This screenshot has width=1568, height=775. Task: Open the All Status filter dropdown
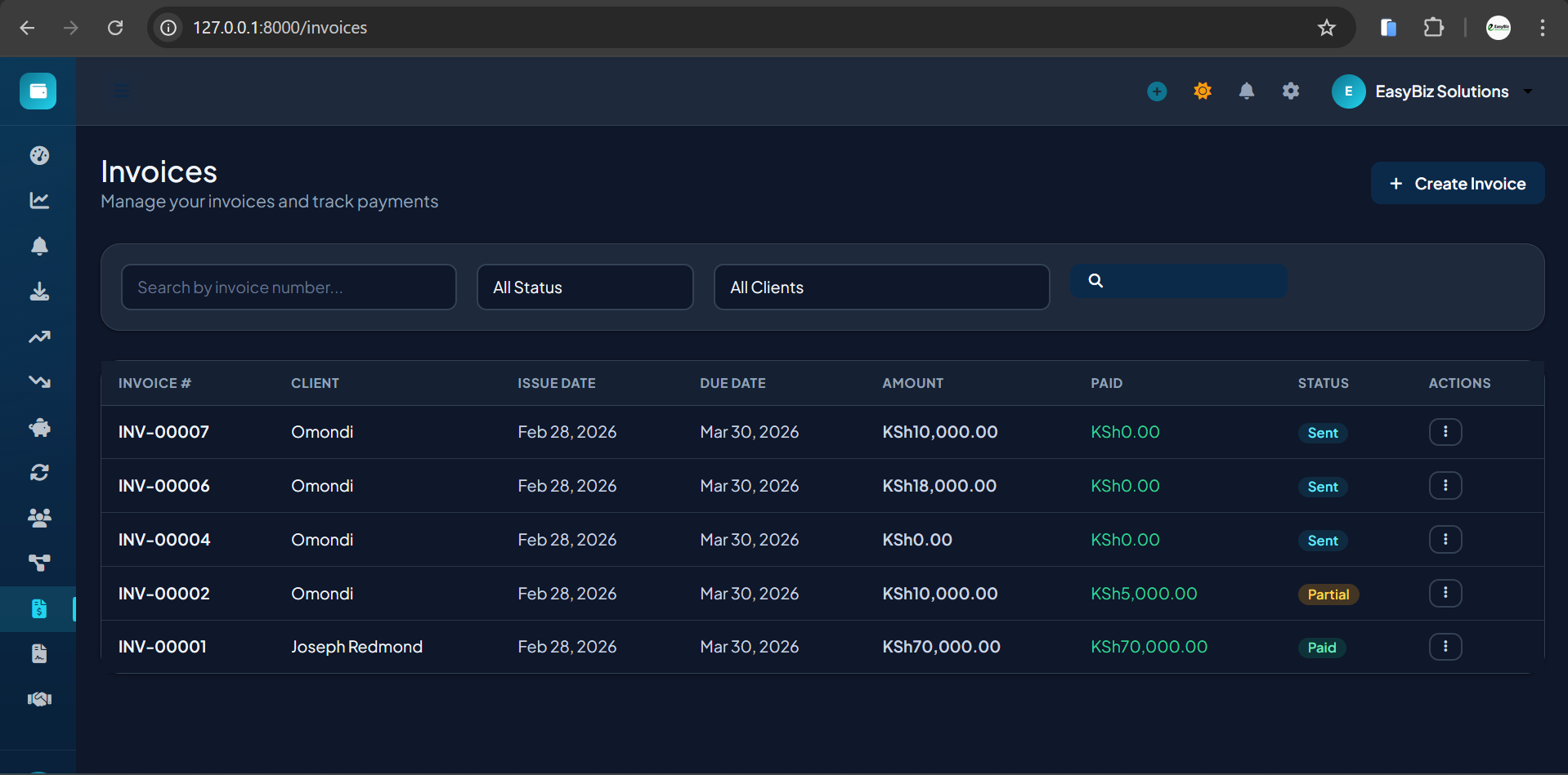pos(585,287)
